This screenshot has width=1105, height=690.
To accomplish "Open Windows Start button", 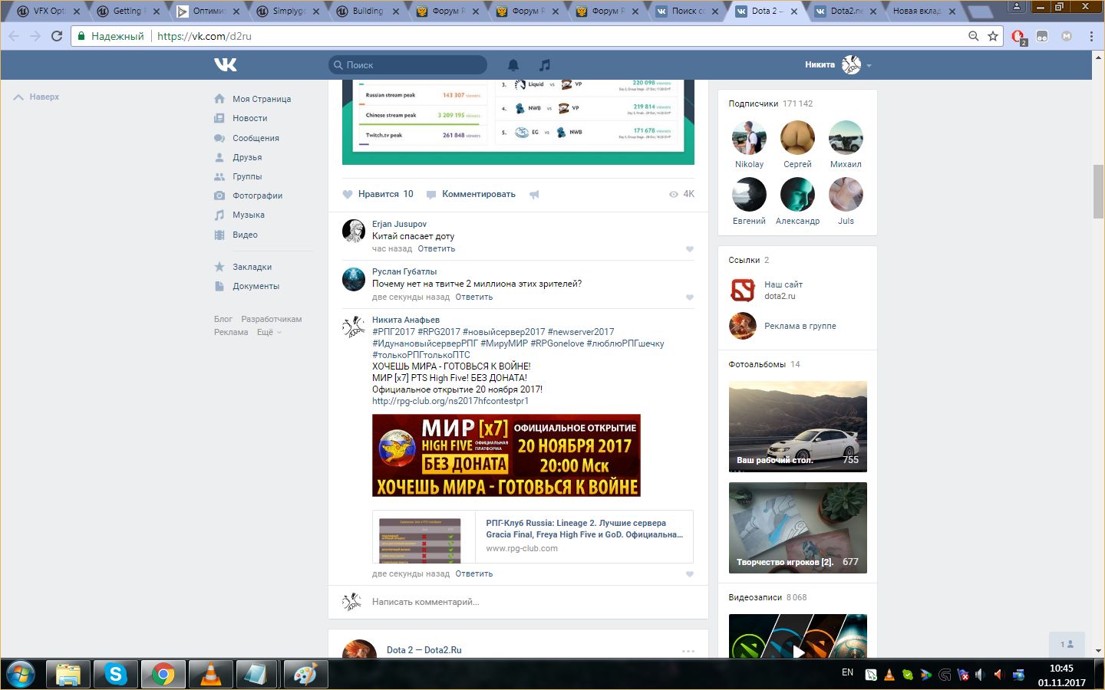I will 21,675.
